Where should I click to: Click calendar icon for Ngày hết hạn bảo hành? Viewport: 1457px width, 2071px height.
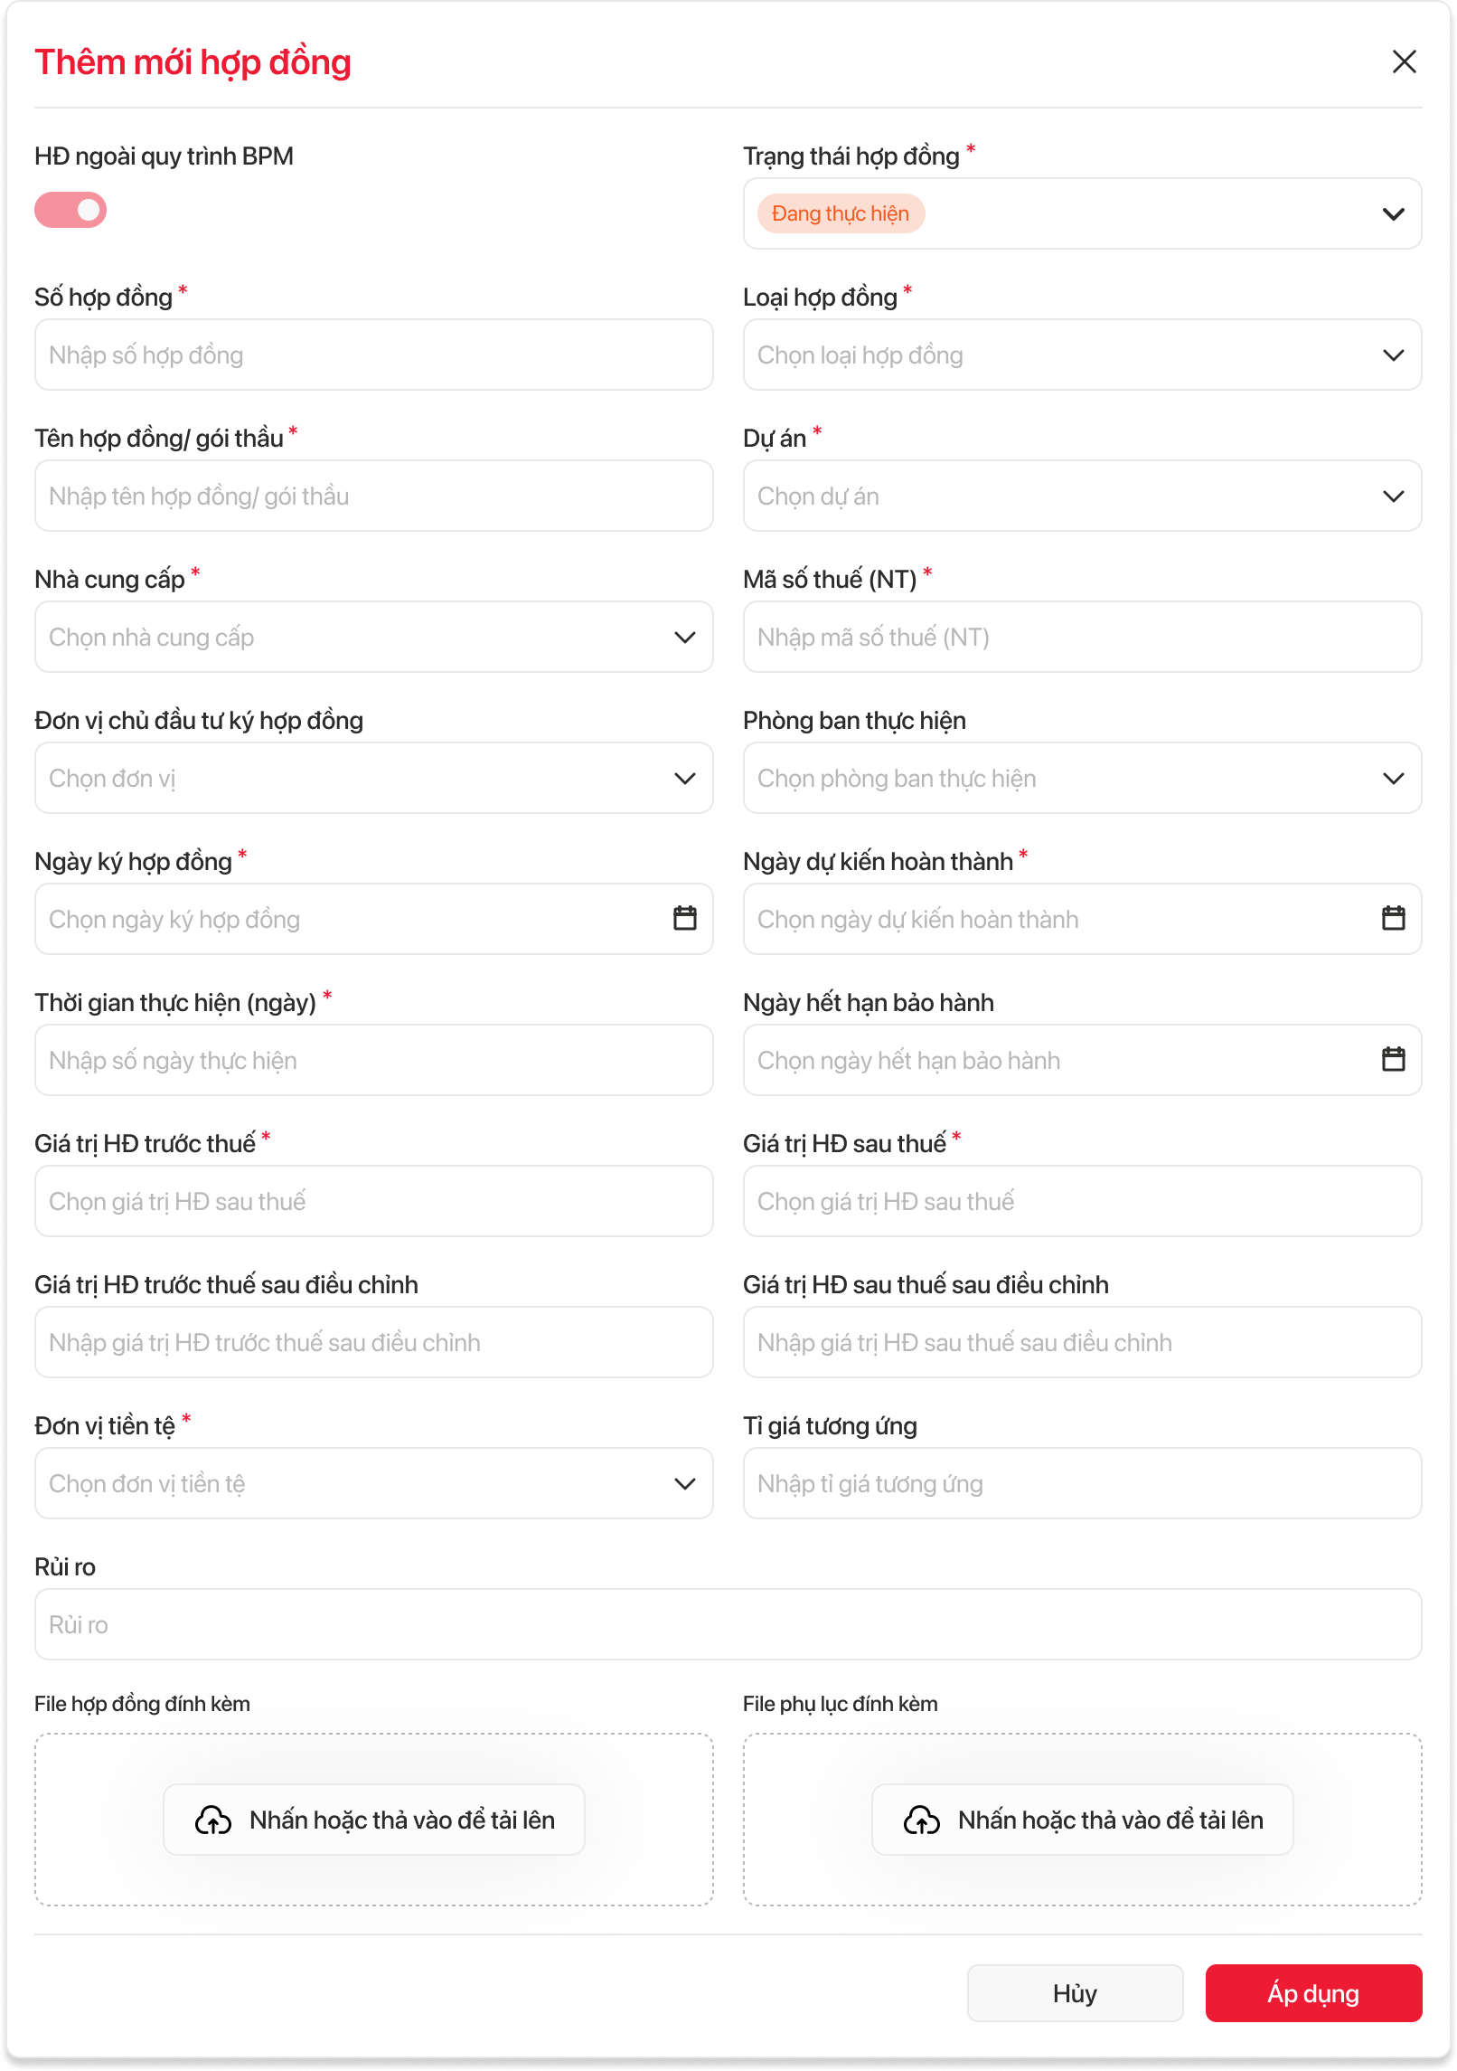[1393, 1059]
